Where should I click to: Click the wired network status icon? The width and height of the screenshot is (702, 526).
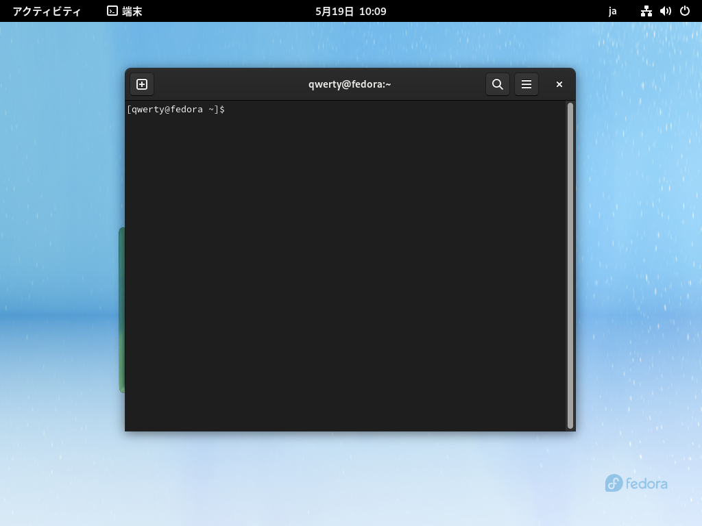click(x=646, y=11)
